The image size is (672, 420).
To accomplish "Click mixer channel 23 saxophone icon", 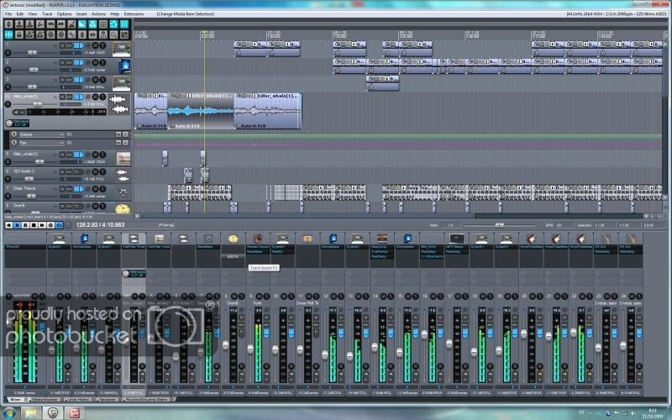I will [606, 239].
